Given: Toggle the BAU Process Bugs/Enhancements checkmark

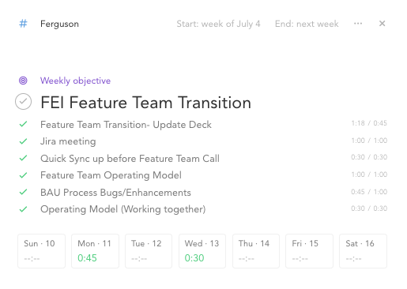Looking at the screenshot, I should tap(23, 192).
